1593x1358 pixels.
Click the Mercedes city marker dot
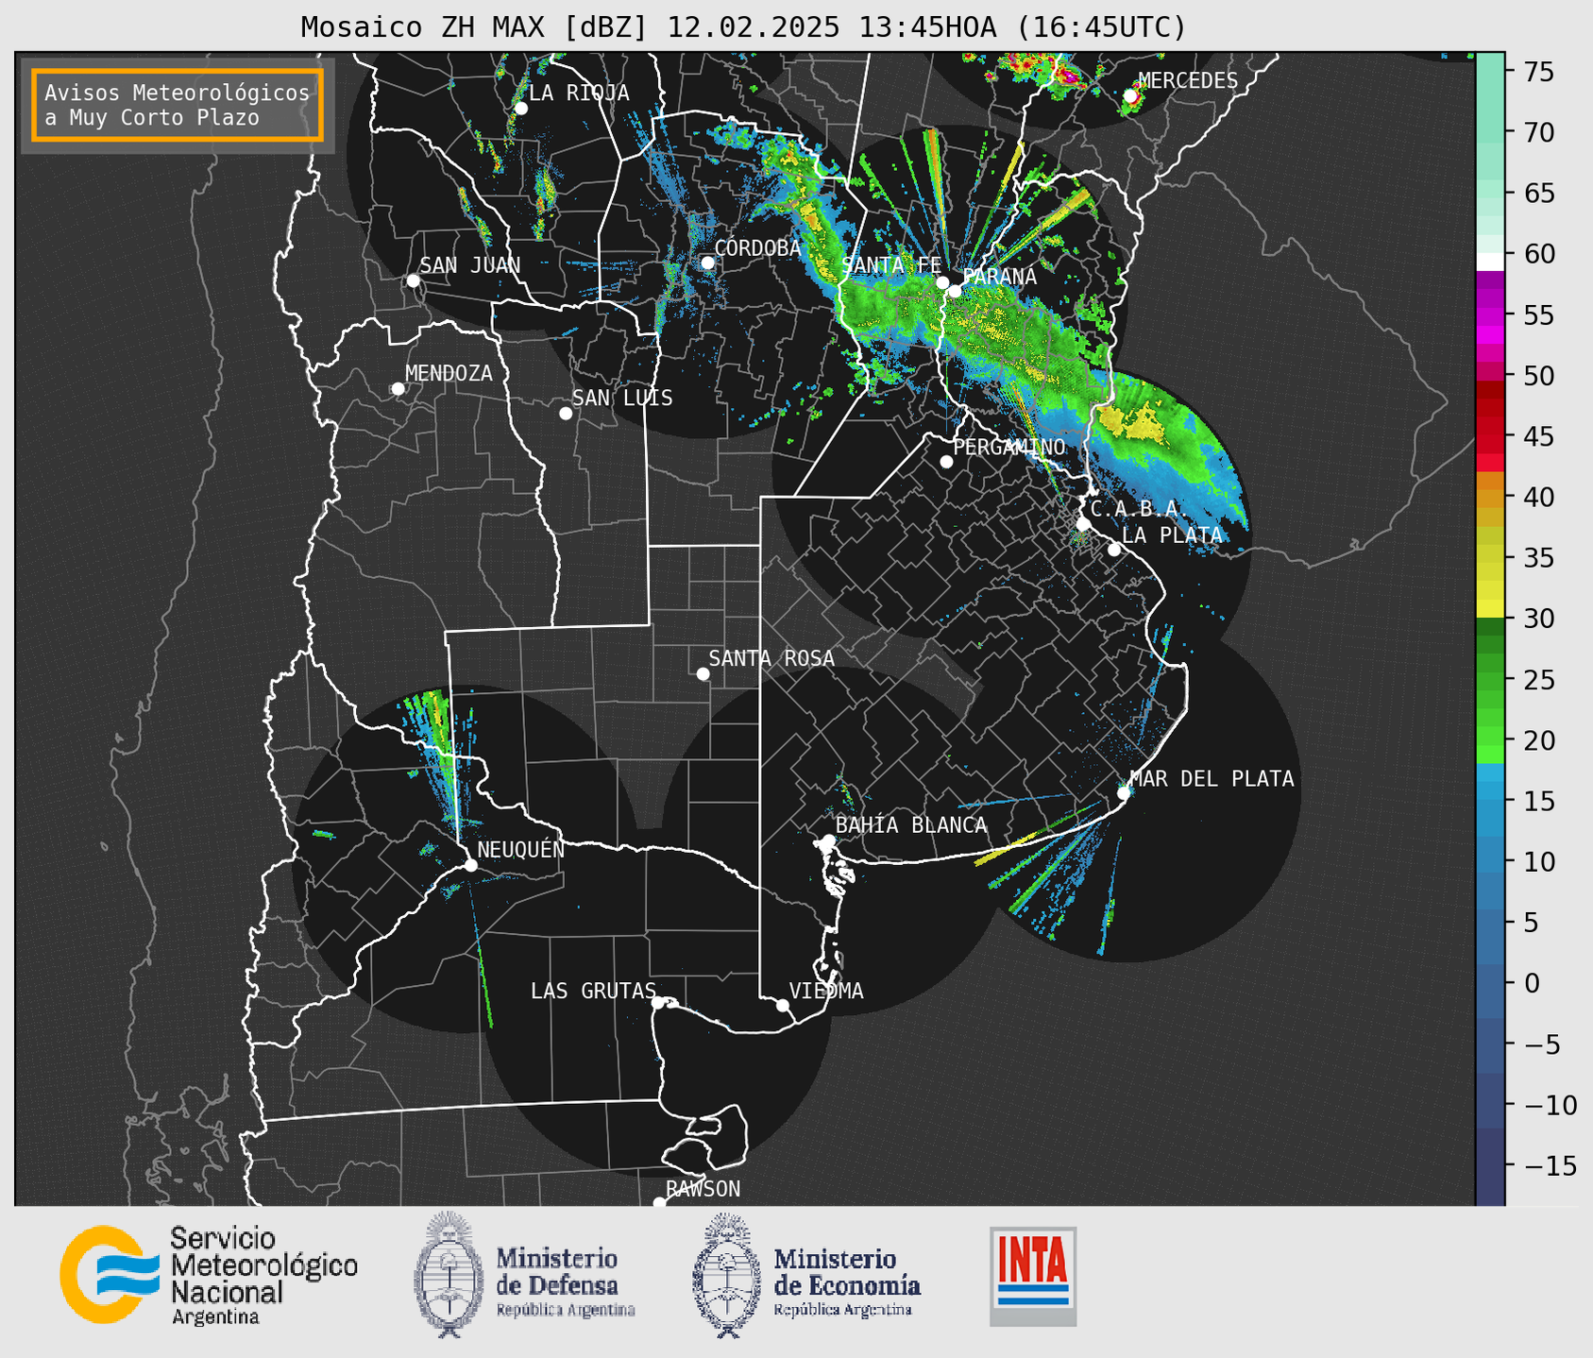click(x=1130, y=95)
